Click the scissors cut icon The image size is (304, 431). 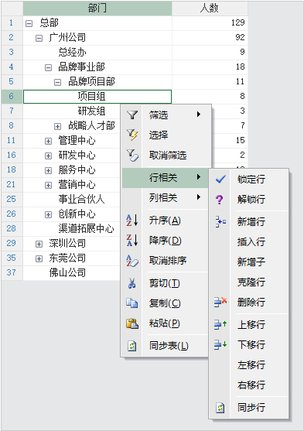coord(132,283)
